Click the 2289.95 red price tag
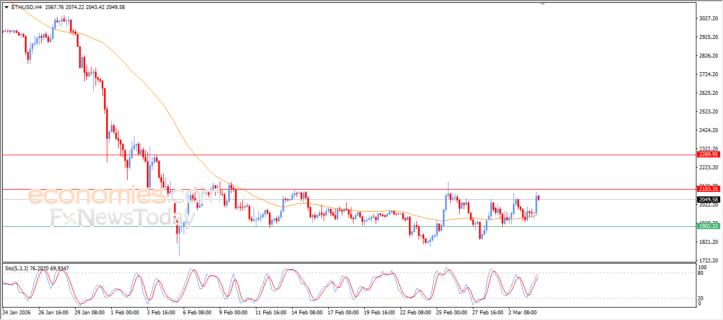 coord(708,154)
